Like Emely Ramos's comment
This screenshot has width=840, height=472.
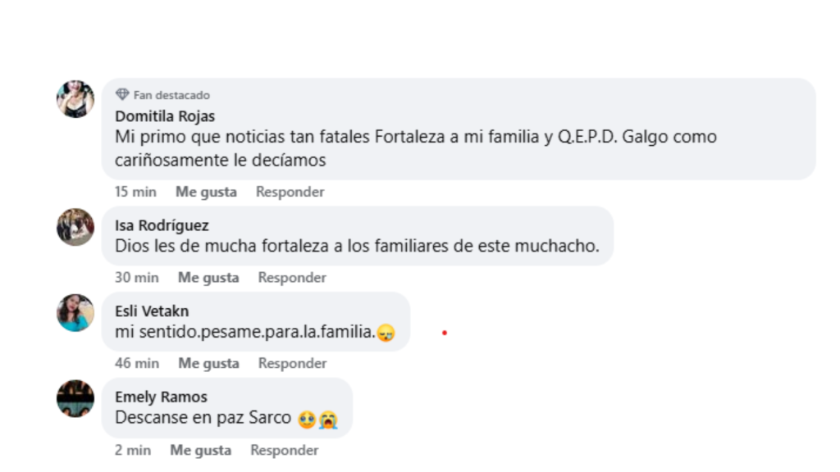[199, 449]
